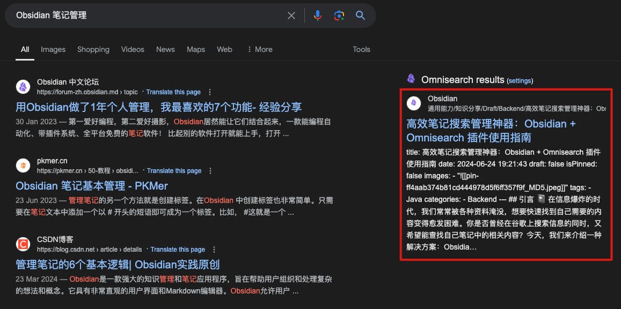Open three-dot menu for CSDN博客 result
The image size is (621, 309).
pos(214,250)
